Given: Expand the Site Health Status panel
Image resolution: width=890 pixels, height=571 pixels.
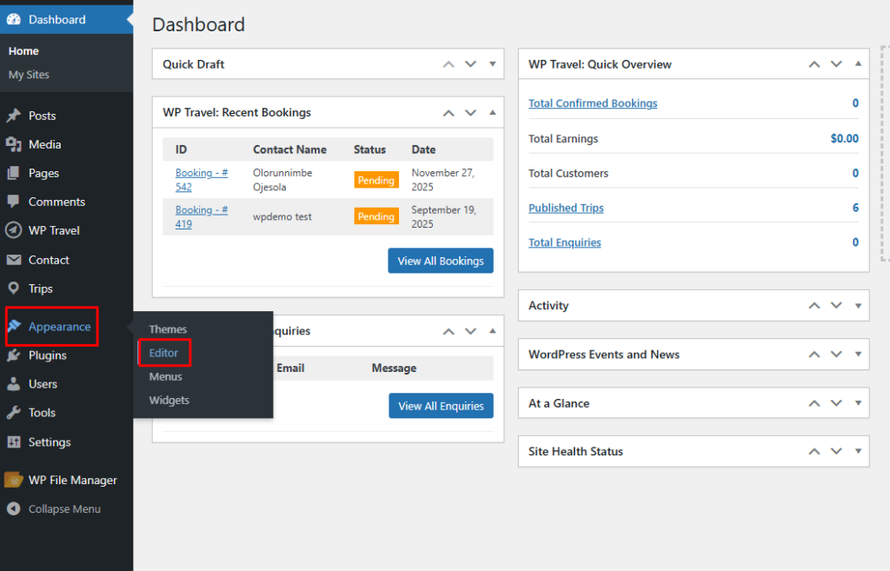Looking at the screenshot, I should click(858, 452).
